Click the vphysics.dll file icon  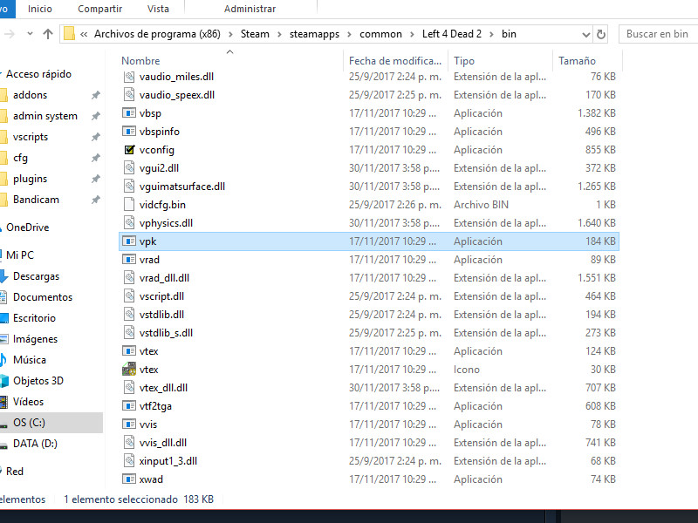(129, 223)
